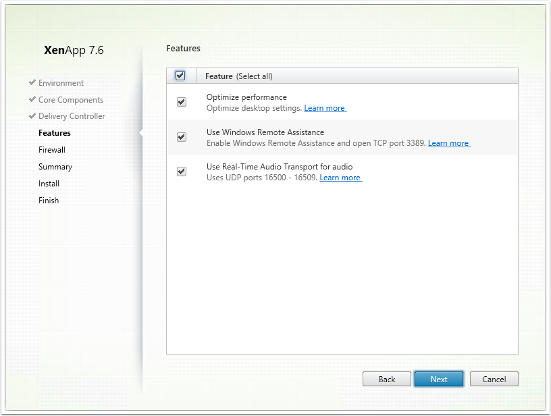551x416 pixels.
Task: Open Learn more for Optimize desktop settings
Action: pyautogui.click(x=325, y=108)
